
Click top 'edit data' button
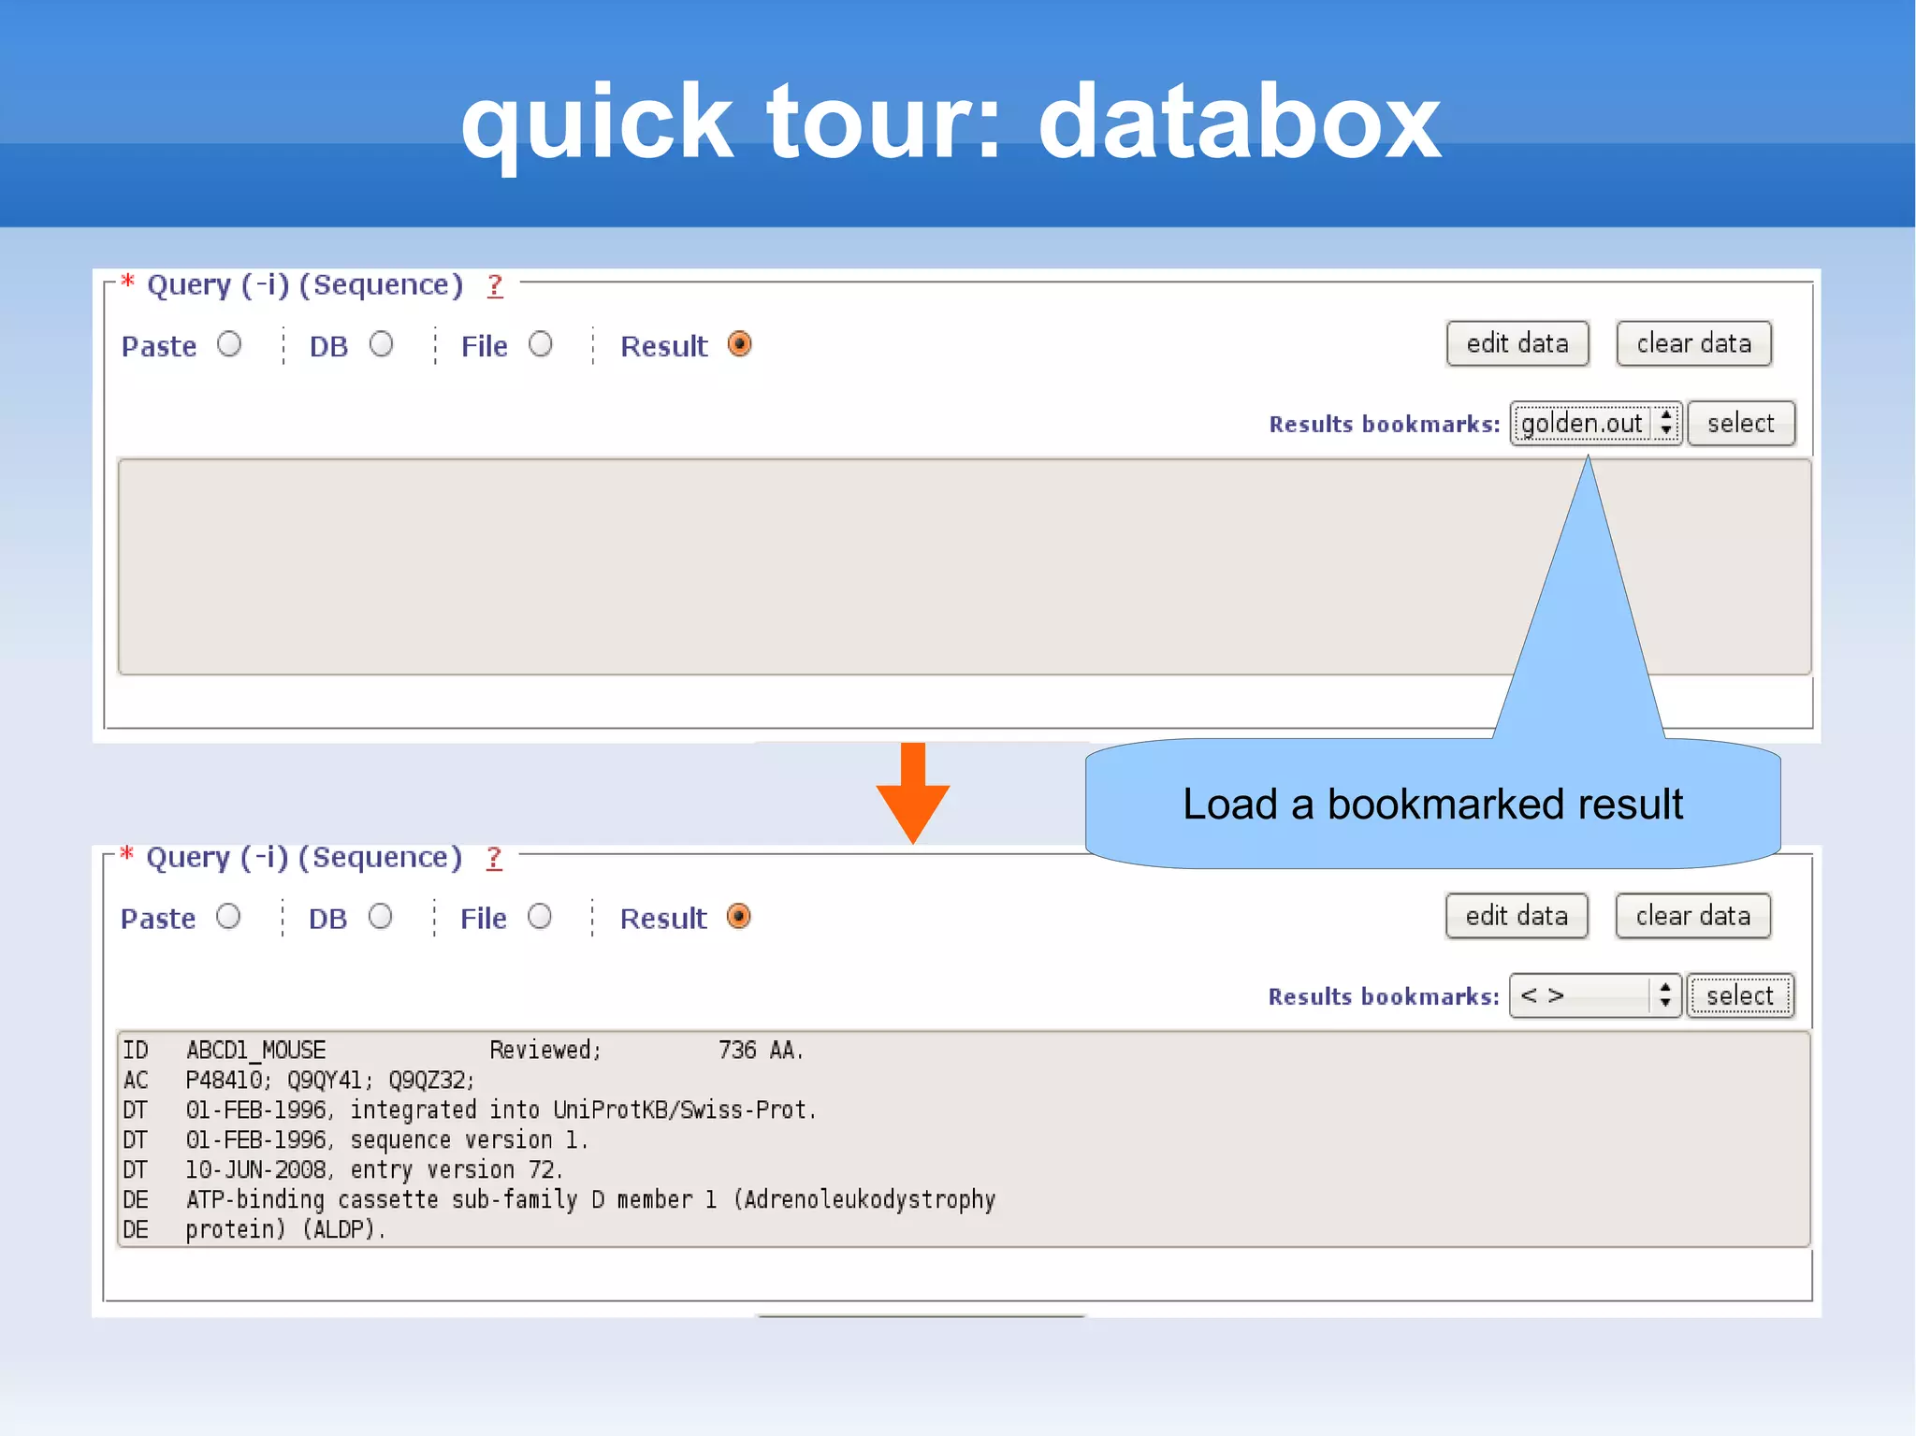(x=1517, y=343)
